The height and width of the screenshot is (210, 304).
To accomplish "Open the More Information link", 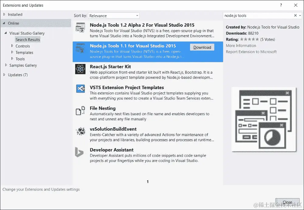I will (x=241, y=45).
